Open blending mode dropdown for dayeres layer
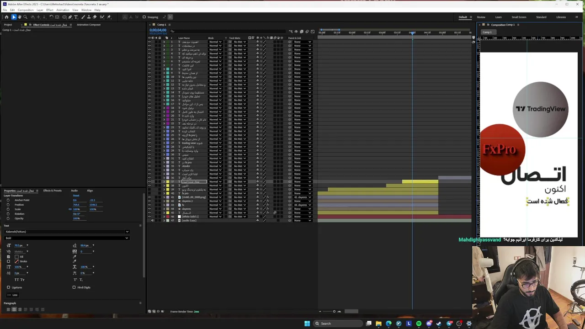This screenshot has width=585, height=329. pos(215,209)
